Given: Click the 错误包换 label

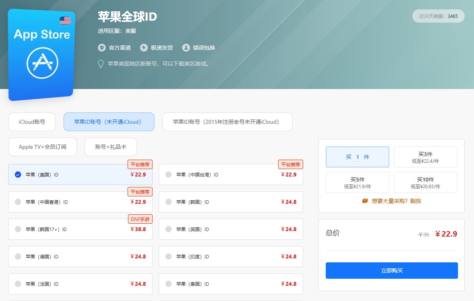Looking at the screenshot, I should point(204,48).
